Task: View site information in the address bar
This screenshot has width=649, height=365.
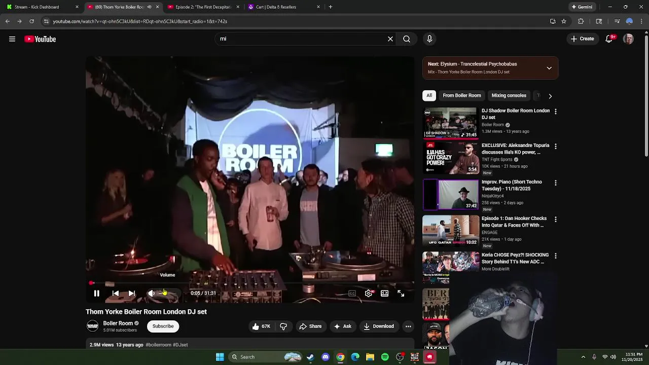Action: [46, 21]
